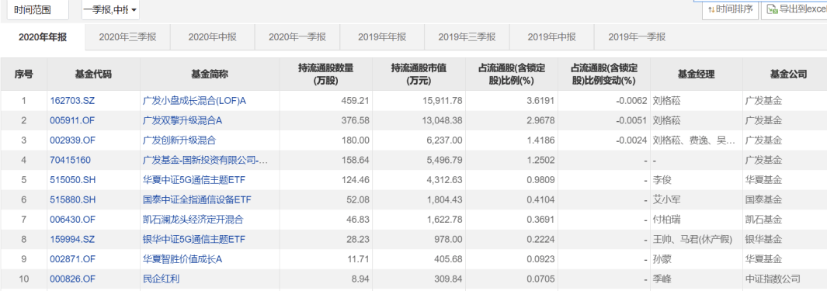The image size is (827, 291).
Task: Switch to the 2020年三季报 tab
Action: (127, 37)
